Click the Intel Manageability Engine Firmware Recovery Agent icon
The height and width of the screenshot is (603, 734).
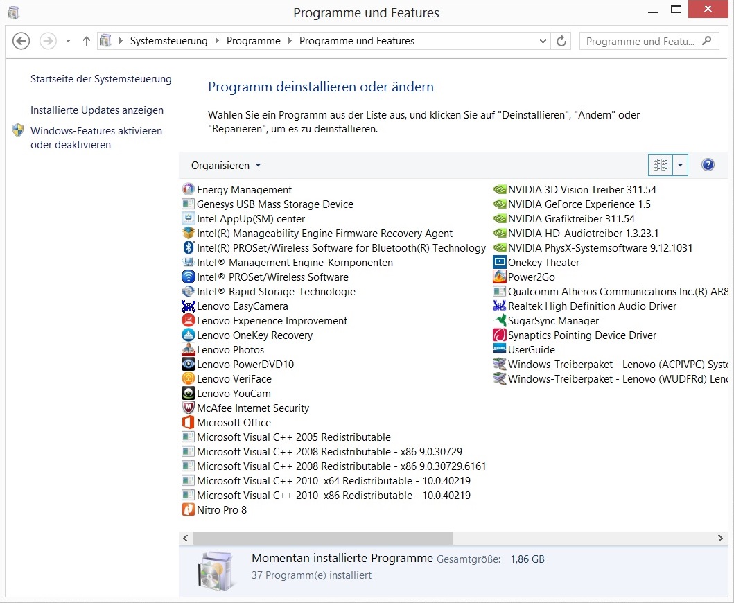[x=189, y=233]
